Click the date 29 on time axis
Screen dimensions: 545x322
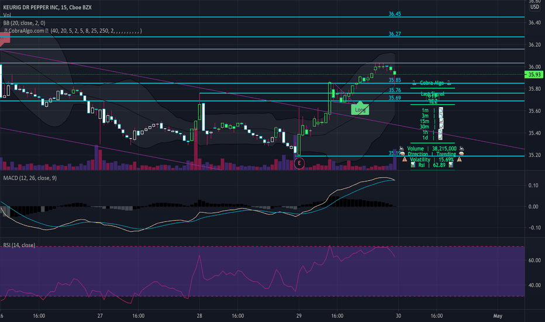pyautogui.click(x=299, y=316)
